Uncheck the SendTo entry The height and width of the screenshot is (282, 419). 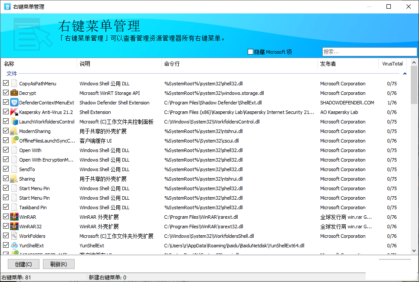pos(6,169)
